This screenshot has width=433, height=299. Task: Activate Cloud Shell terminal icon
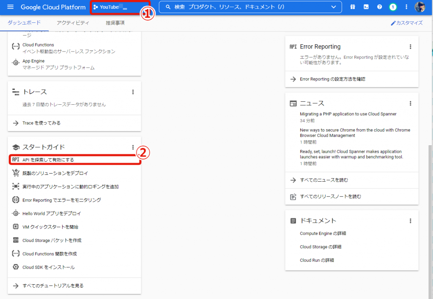(x=366, y=7)
